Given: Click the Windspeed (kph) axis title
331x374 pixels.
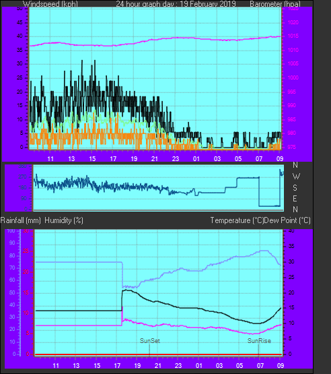Looking at the screenshot, I should [50, 4].
